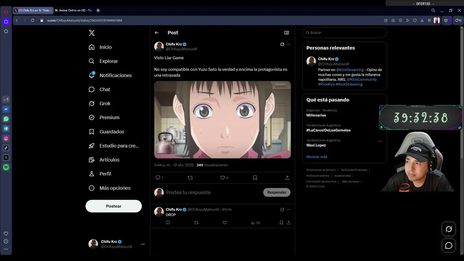The height and width of the screenshot is (261, 464).
Task: Open account switcher dots beside Chifu Krz
Action: [x=143, y=244]
